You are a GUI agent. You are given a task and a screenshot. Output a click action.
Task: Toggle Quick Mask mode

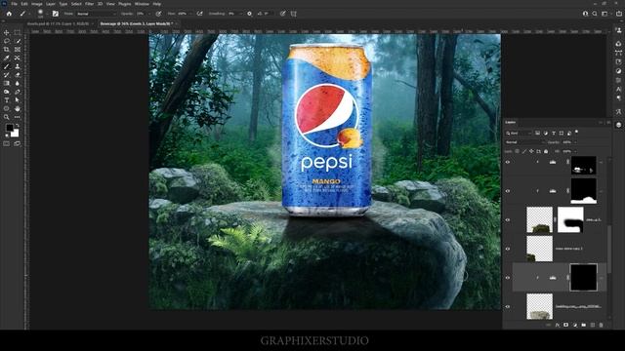(x=7, y=143)
